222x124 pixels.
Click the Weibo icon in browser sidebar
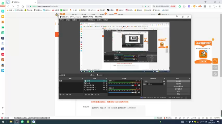3,22
